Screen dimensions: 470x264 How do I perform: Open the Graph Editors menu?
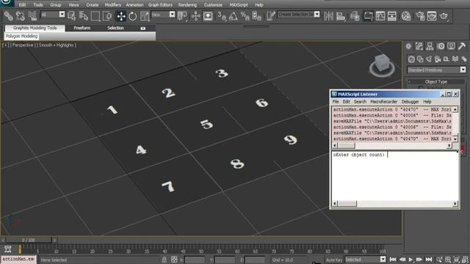point(160,5)
